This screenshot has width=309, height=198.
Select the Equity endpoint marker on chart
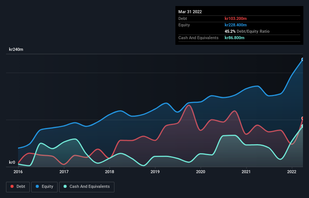point(303,59)
